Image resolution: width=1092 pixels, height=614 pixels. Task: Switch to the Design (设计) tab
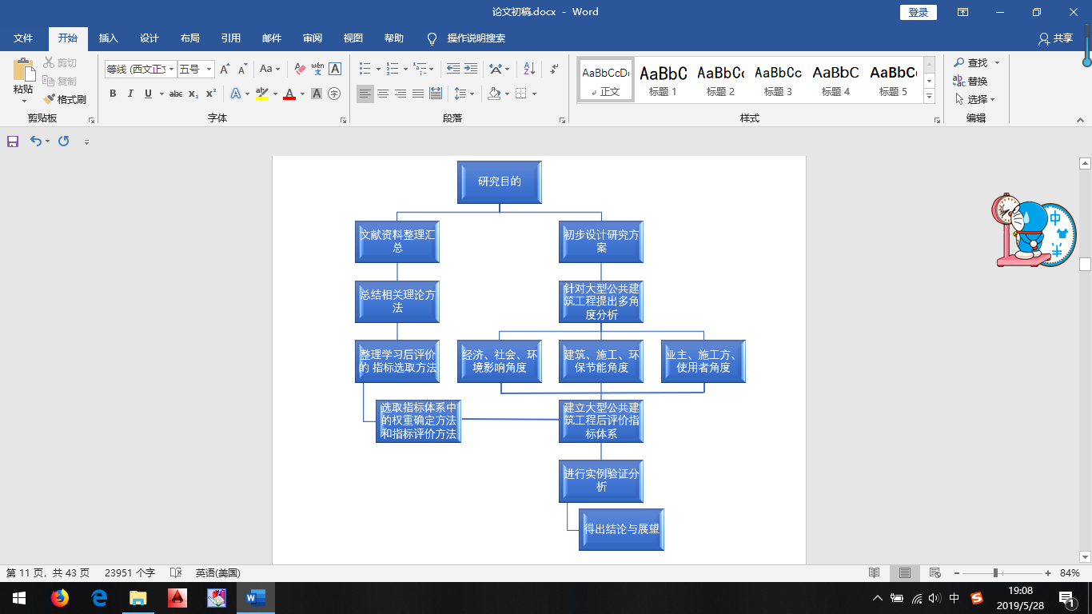[149, 38]
